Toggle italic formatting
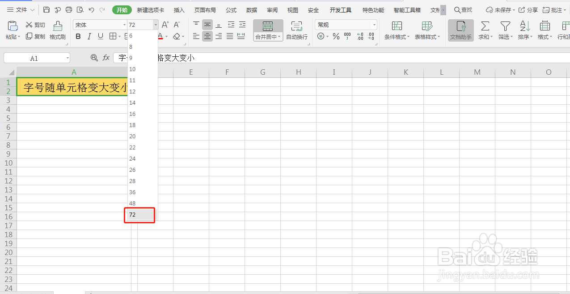Screen dimensions: 570x294 [89, 36]
